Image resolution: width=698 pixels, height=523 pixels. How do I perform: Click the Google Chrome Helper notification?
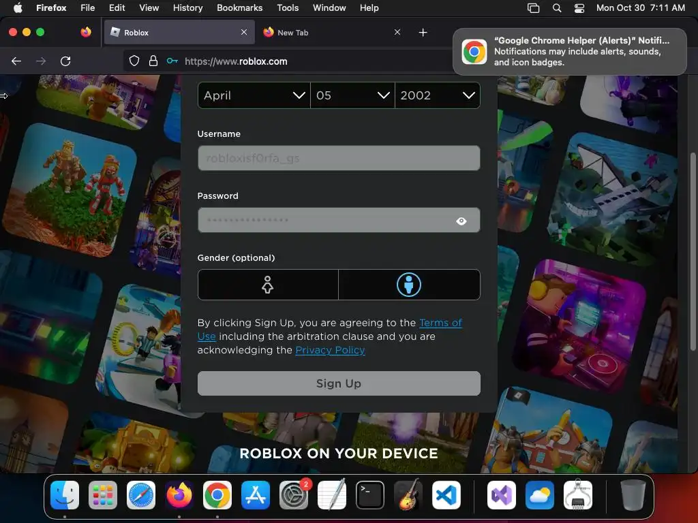[x=569, y=52]
